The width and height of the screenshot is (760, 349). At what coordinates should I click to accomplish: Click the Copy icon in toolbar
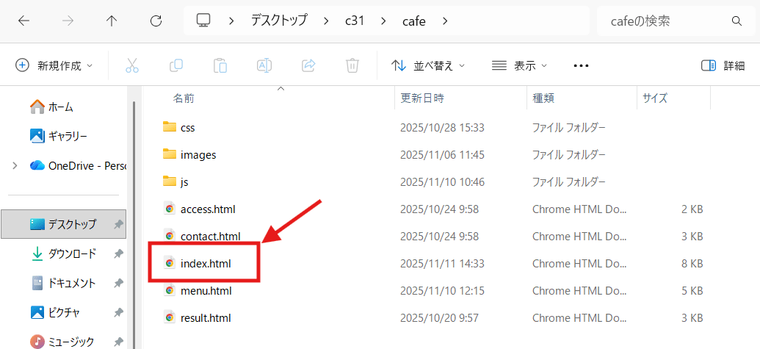click(x=176, y=65)
